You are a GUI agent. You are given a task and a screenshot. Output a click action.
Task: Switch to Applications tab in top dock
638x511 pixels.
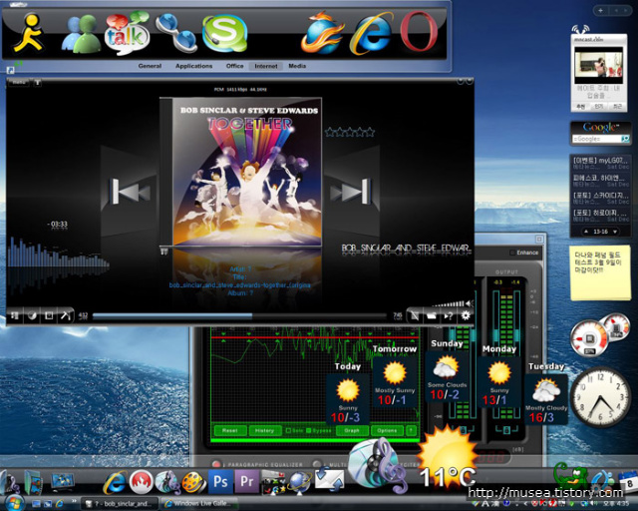(x=193, y=66)
